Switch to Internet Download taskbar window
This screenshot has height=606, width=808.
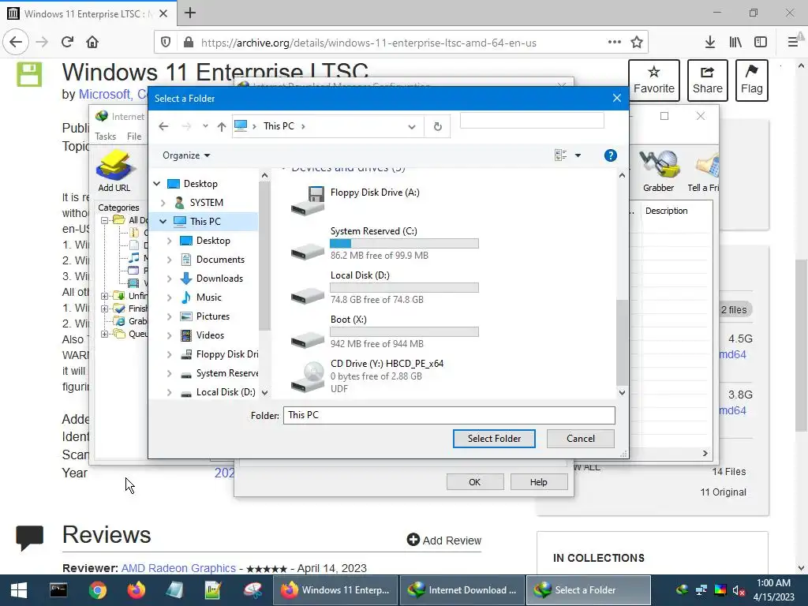click(x=462, y=590)
